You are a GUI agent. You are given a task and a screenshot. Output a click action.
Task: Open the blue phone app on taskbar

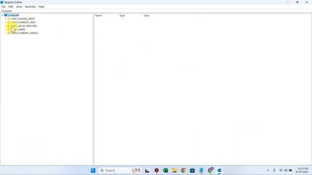[201, 171]
